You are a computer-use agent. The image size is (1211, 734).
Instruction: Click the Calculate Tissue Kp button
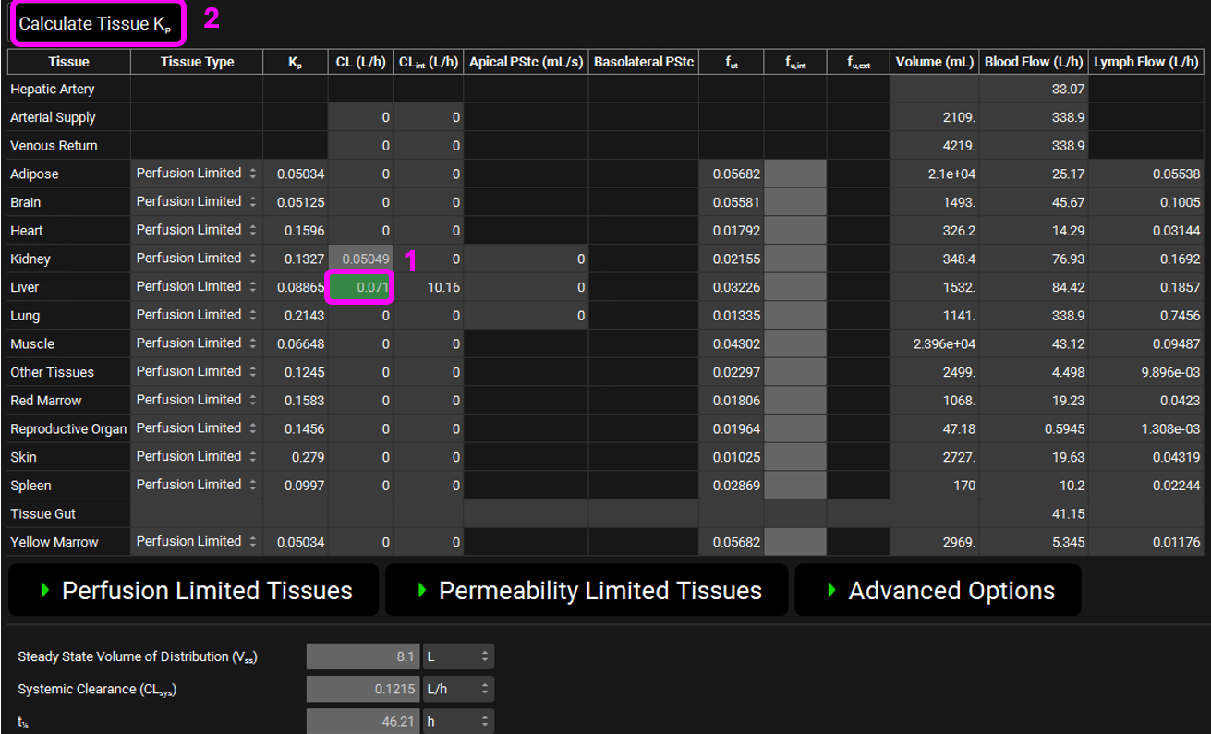point(97,24)
